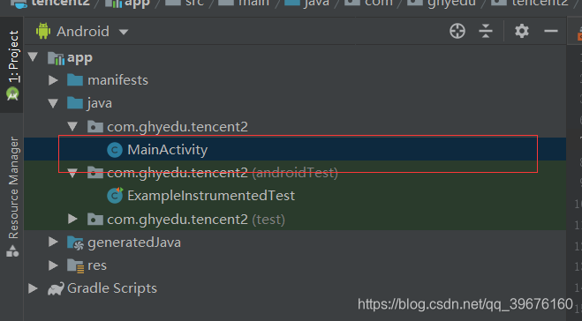Select the Gradle Scripts label
Image resolution: width=582 pixels, height=321 pixels.
click(112, 288)
